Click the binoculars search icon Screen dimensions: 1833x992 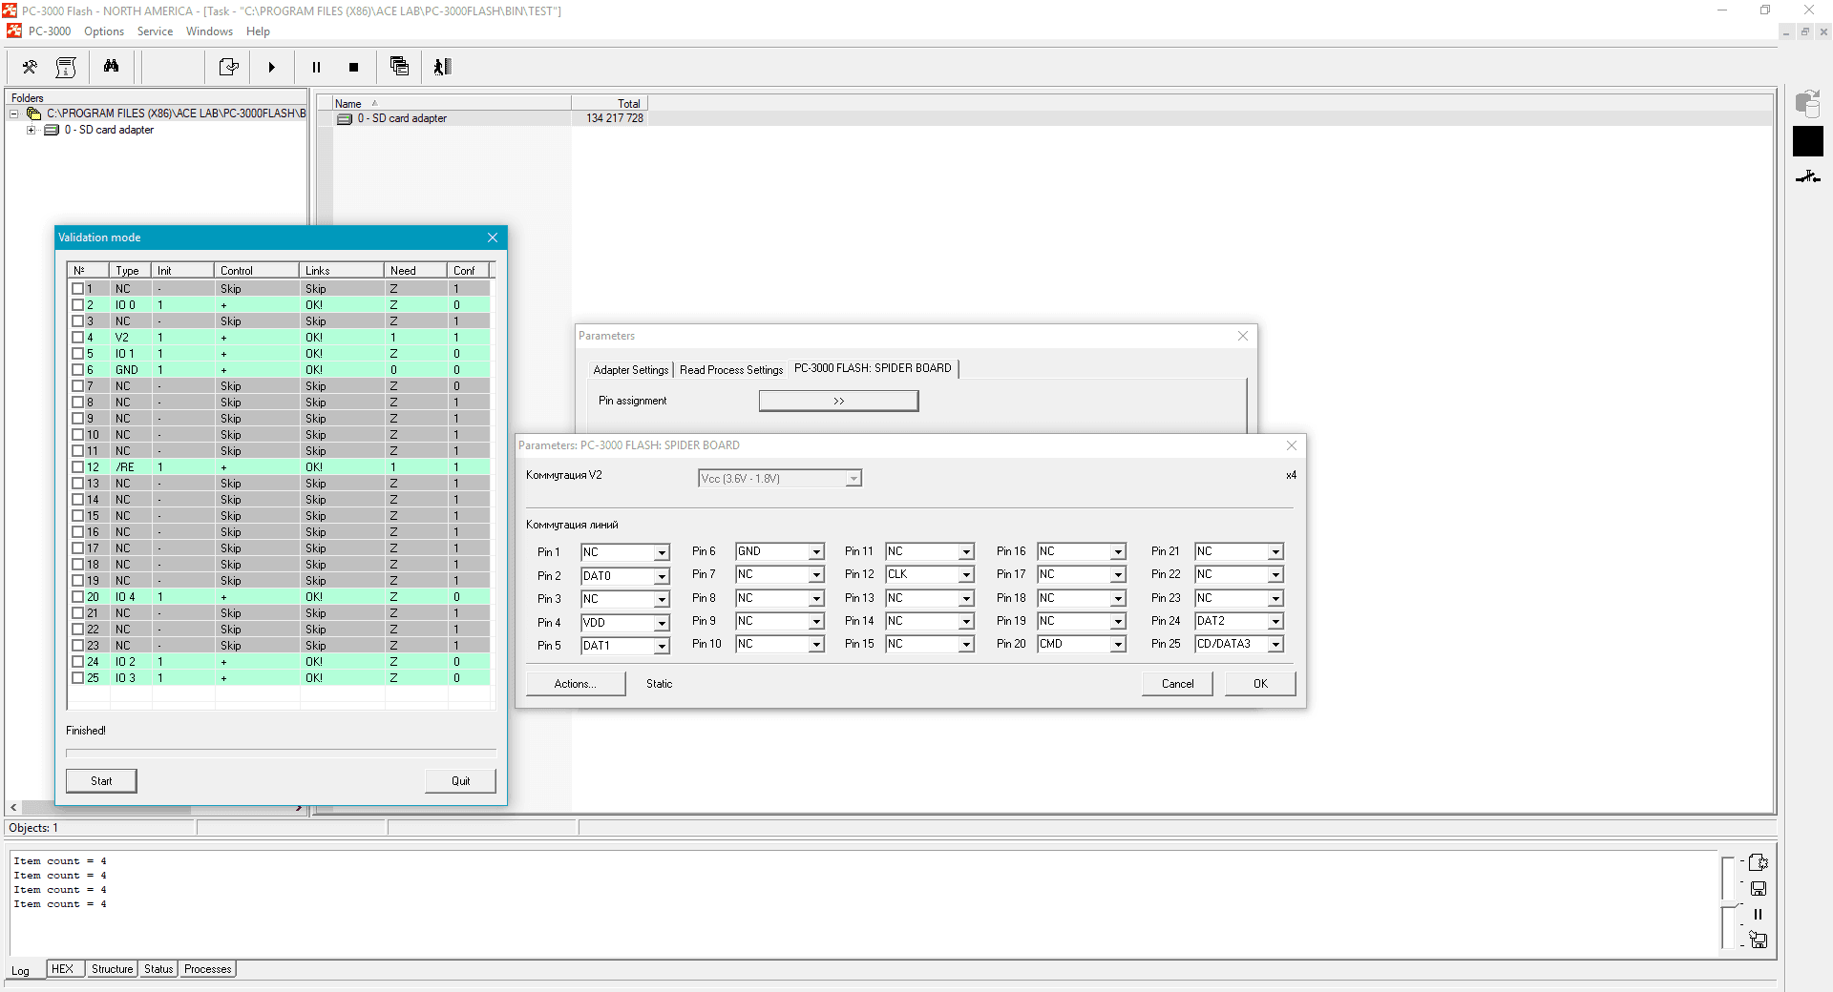point(112,67)
